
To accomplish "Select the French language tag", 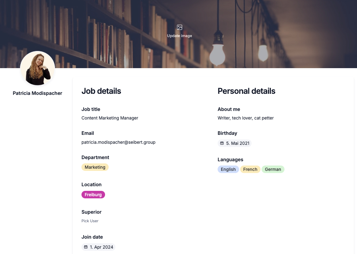I will pos(250,169).
